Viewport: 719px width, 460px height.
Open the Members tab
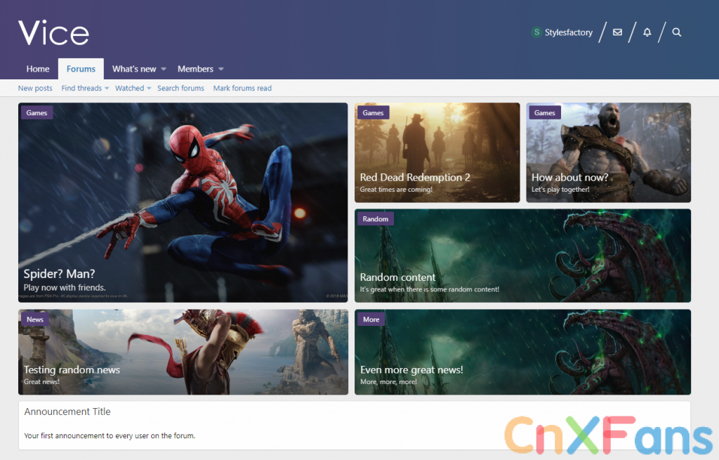click(195, 69)
